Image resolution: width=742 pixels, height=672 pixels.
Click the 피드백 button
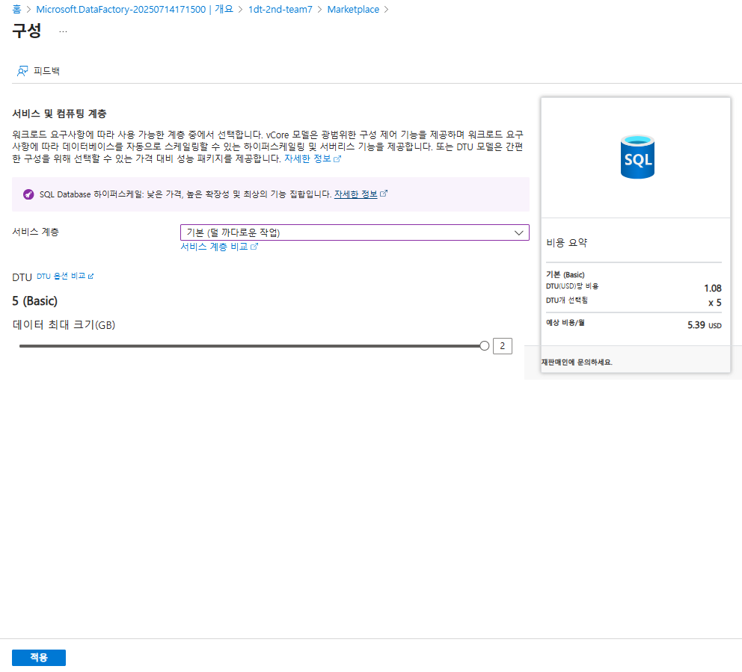38,71
